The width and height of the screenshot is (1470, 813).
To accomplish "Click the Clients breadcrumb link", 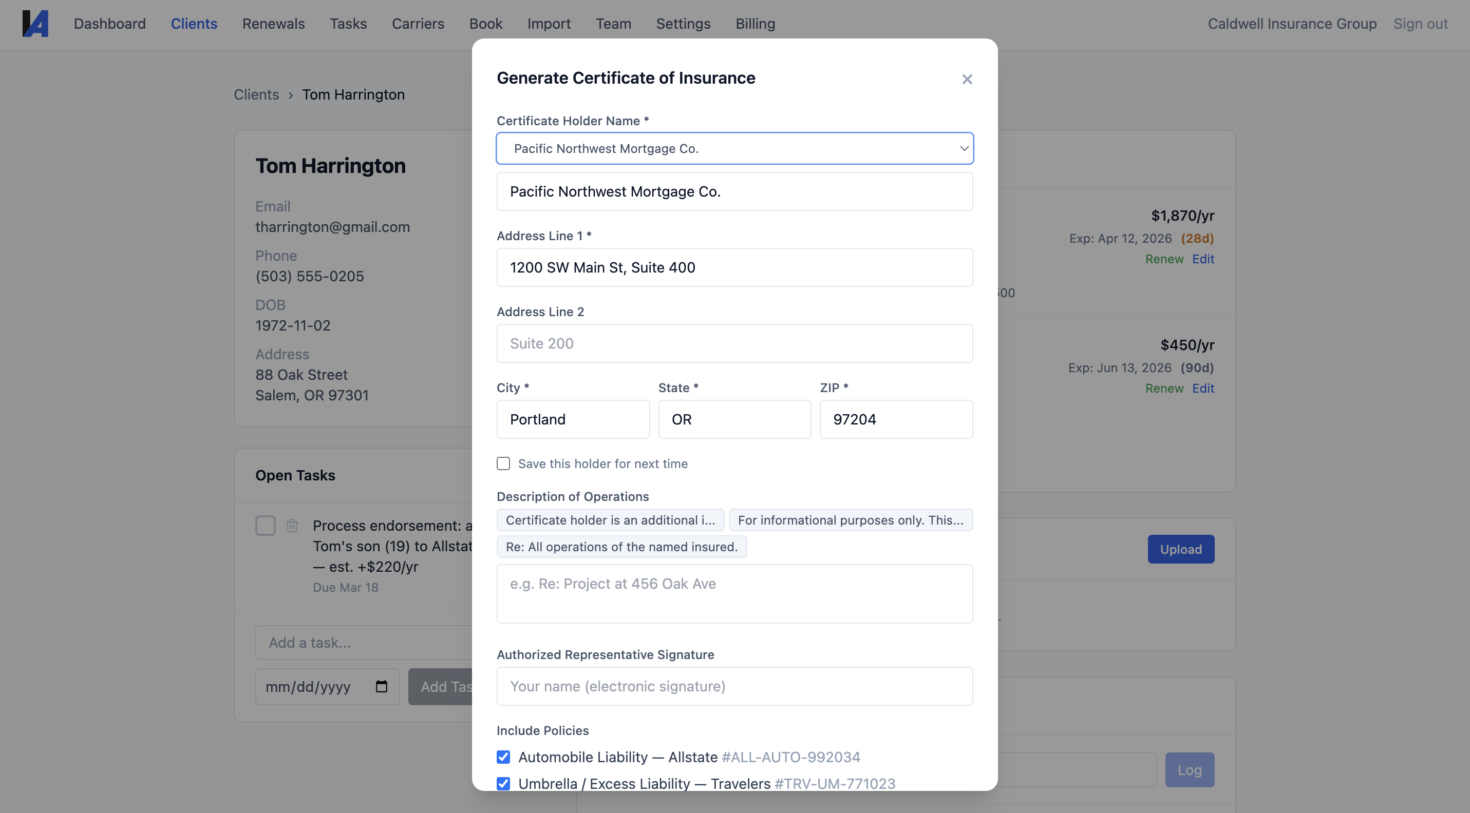I will (256, 94).
